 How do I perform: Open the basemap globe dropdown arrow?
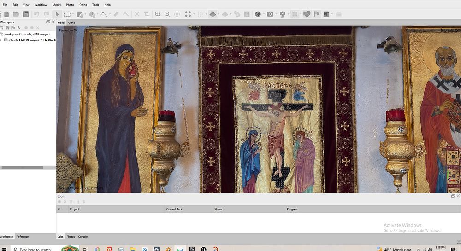264,14
